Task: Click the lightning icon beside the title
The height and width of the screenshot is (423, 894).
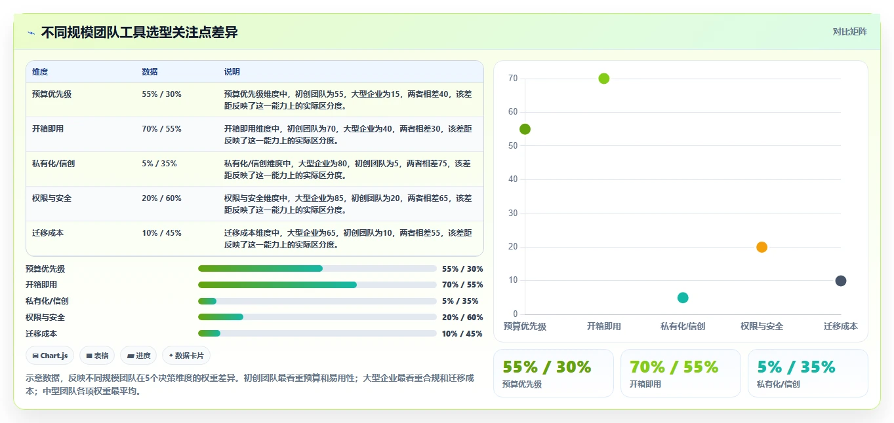Action: point(31,33)
